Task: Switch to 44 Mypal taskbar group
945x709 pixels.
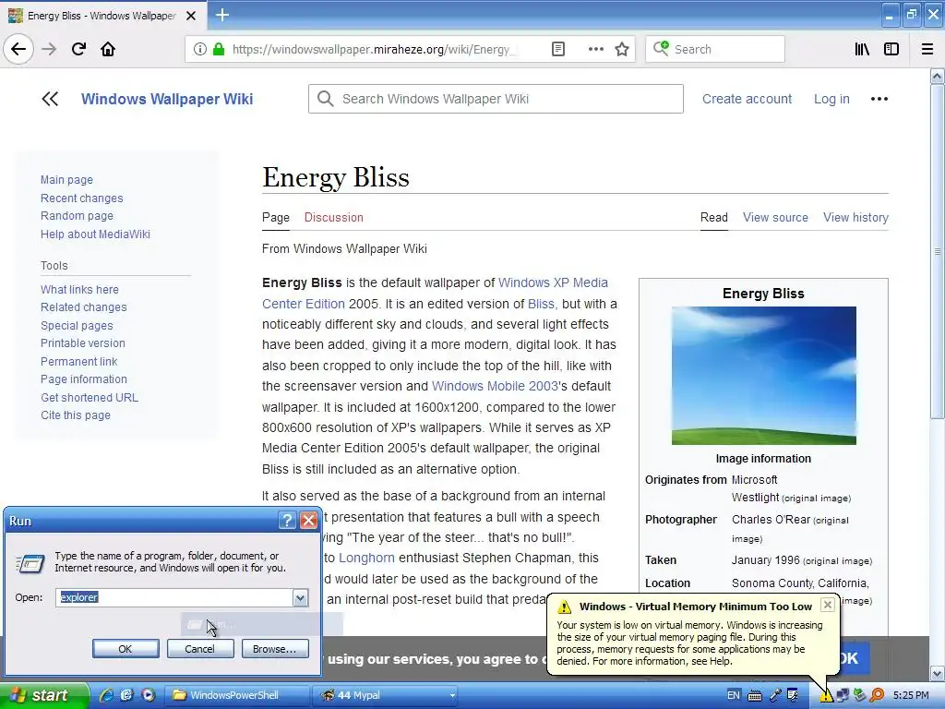Action: click(386, 695)
